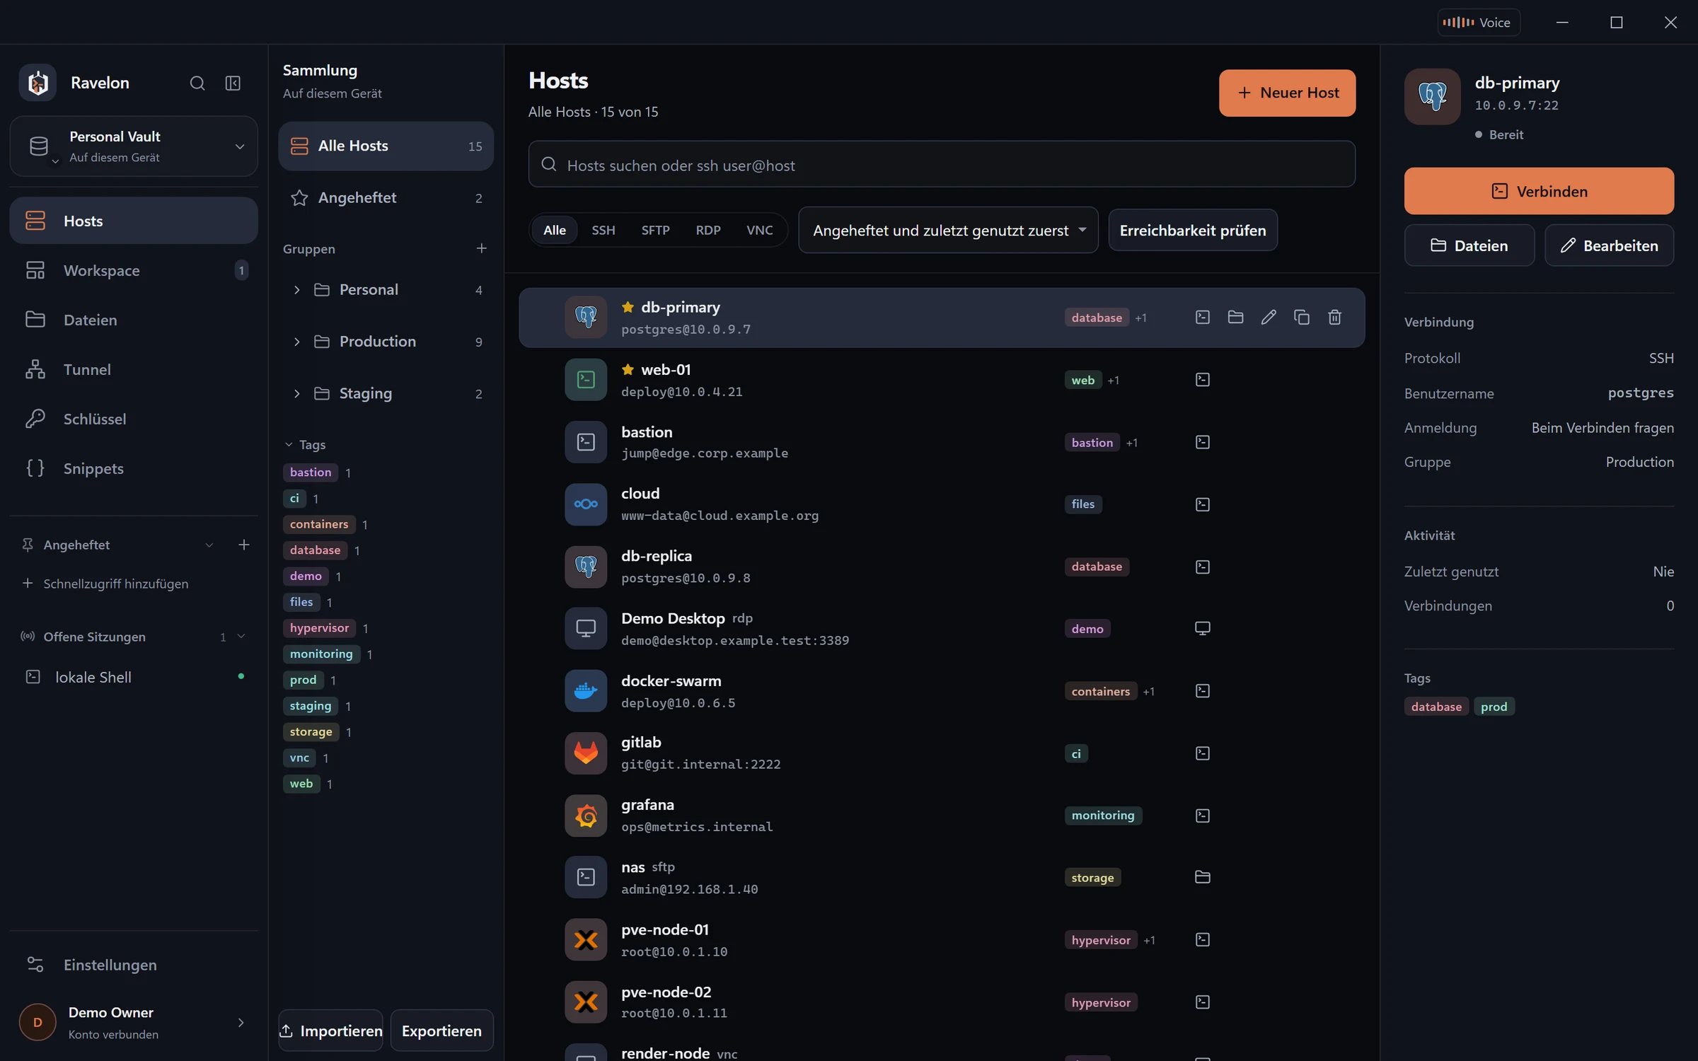Collapse the sidebar with the panel icon
Image resolution: width=1698 pixels, height=1061 pixels.
[233, 83]
